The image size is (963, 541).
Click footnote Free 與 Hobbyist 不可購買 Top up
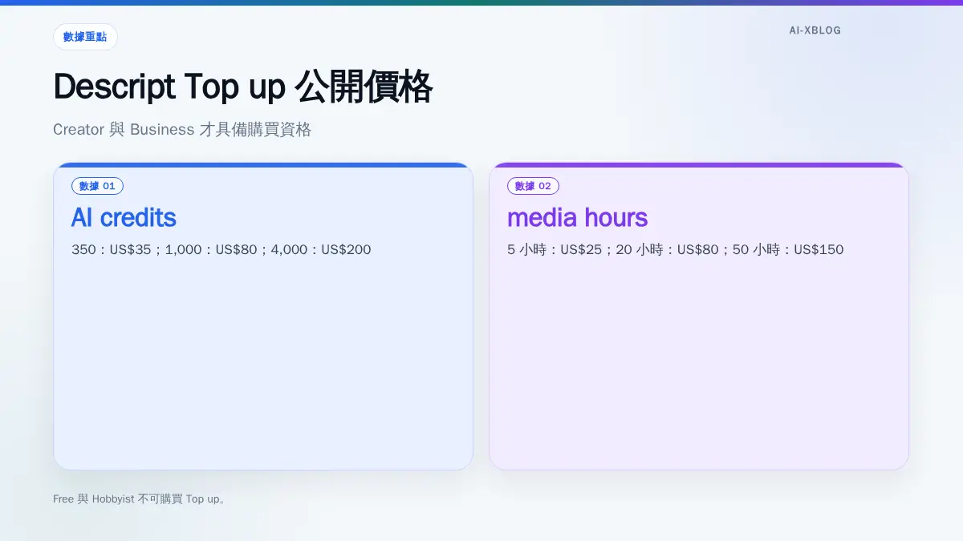pyautogui.click(x=140, y=499)
